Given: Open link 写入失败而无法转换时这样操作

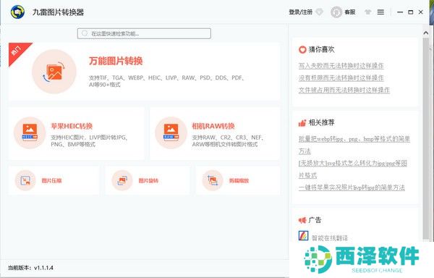Looking at the screenshot, I should tap(341, 66).
